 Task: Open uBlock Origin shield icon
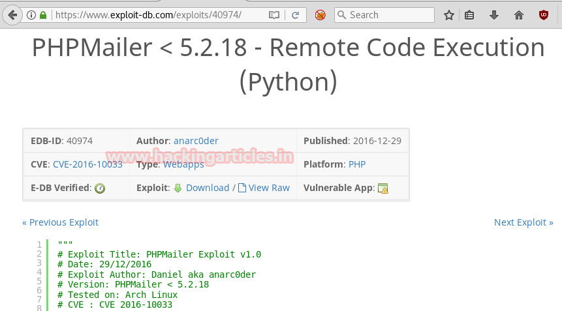[x=543, y=15]
